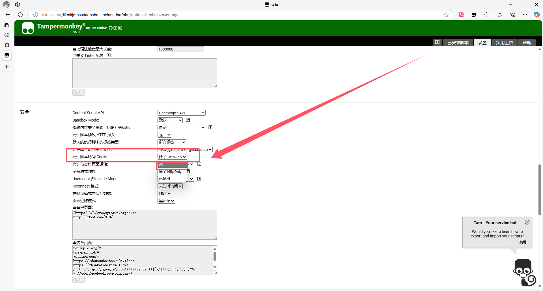Open the 在隐身模式中保存数据 dropdown

click(164, 193)
